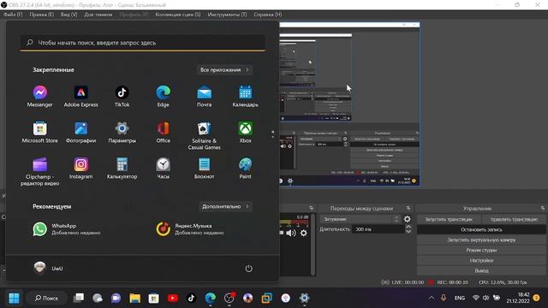Open the Календарь app
The height and width of the screenshot is (308, 548).
click(246, 97)
